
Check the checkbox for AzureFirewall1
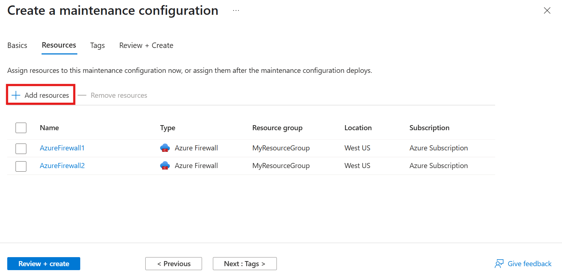[x=21, y=148]
